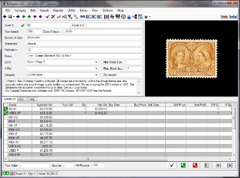Click the green left arrow toolbar icon

pyautogui.click(x=24, y=17)
